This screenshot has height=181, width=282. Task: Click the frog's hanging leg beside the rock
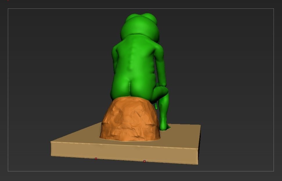pyautogui.click(x=164, y=112)
